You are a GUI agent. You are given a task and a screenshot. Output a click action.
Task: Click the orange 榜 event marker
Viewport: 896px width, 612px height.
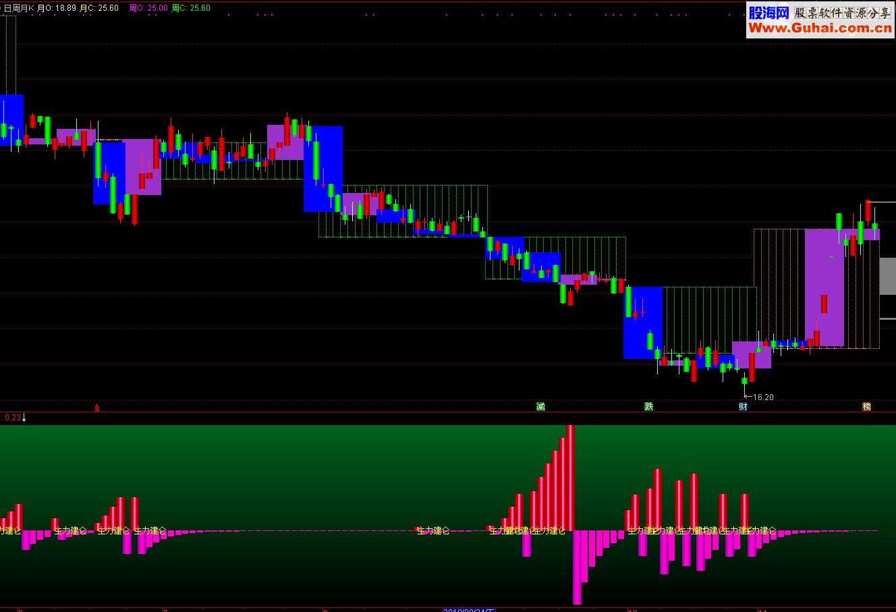click(867, 406)
